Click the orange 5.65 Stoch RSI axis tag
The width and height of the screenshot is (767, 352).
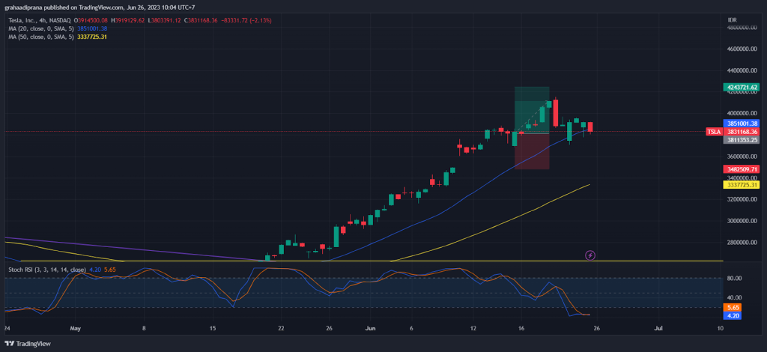pyautogui.click(x=733, y=308)
